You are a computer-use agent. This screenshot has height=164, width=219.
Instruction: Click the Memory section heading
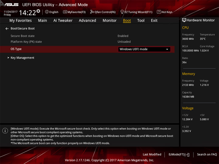pyautogui.click(x=189, y=74)
